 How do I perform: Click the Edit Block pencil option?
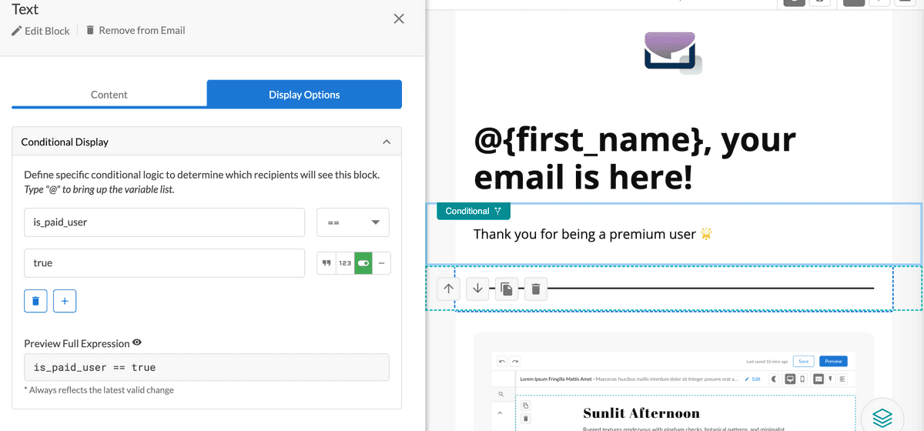coord(41,31)
